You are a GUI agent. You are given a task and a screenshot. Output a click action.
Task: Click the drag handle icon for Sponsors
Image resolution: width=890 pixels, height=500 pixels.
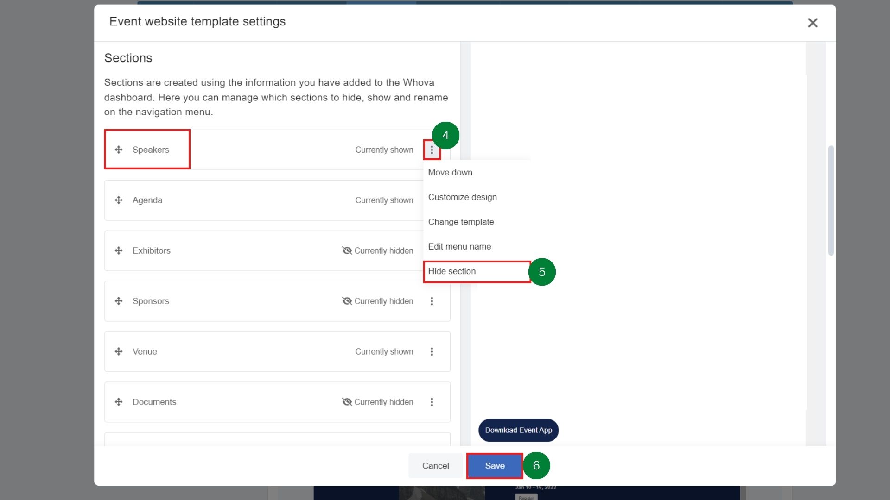coord(119,301)
